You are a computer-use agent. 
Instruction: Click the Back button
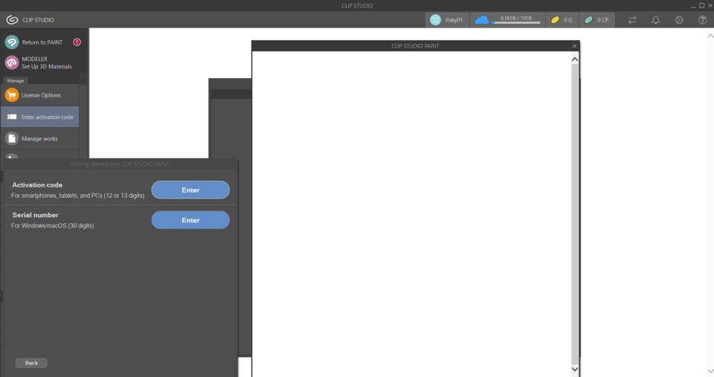coord(31,363)
